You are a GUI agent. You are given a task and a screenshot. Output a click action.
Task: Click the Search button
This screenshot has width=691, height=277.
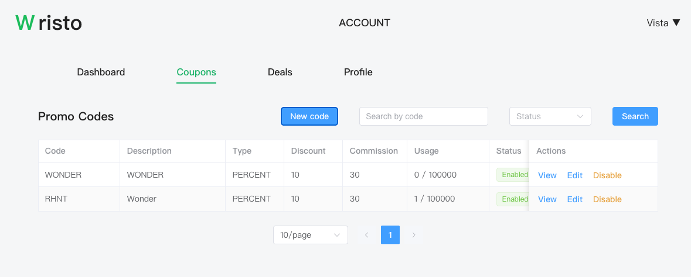pyautogui.click(x=635, y=116)
